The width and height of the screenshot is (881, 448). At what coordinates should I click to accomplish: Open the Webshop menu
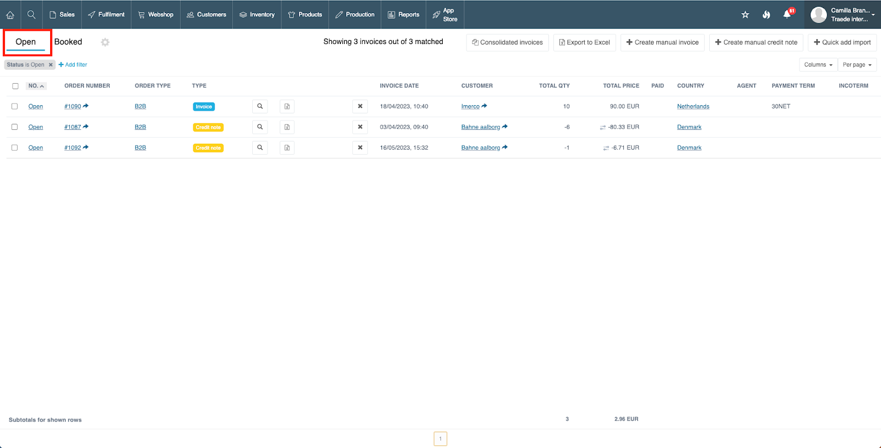(x=156, y=15)
